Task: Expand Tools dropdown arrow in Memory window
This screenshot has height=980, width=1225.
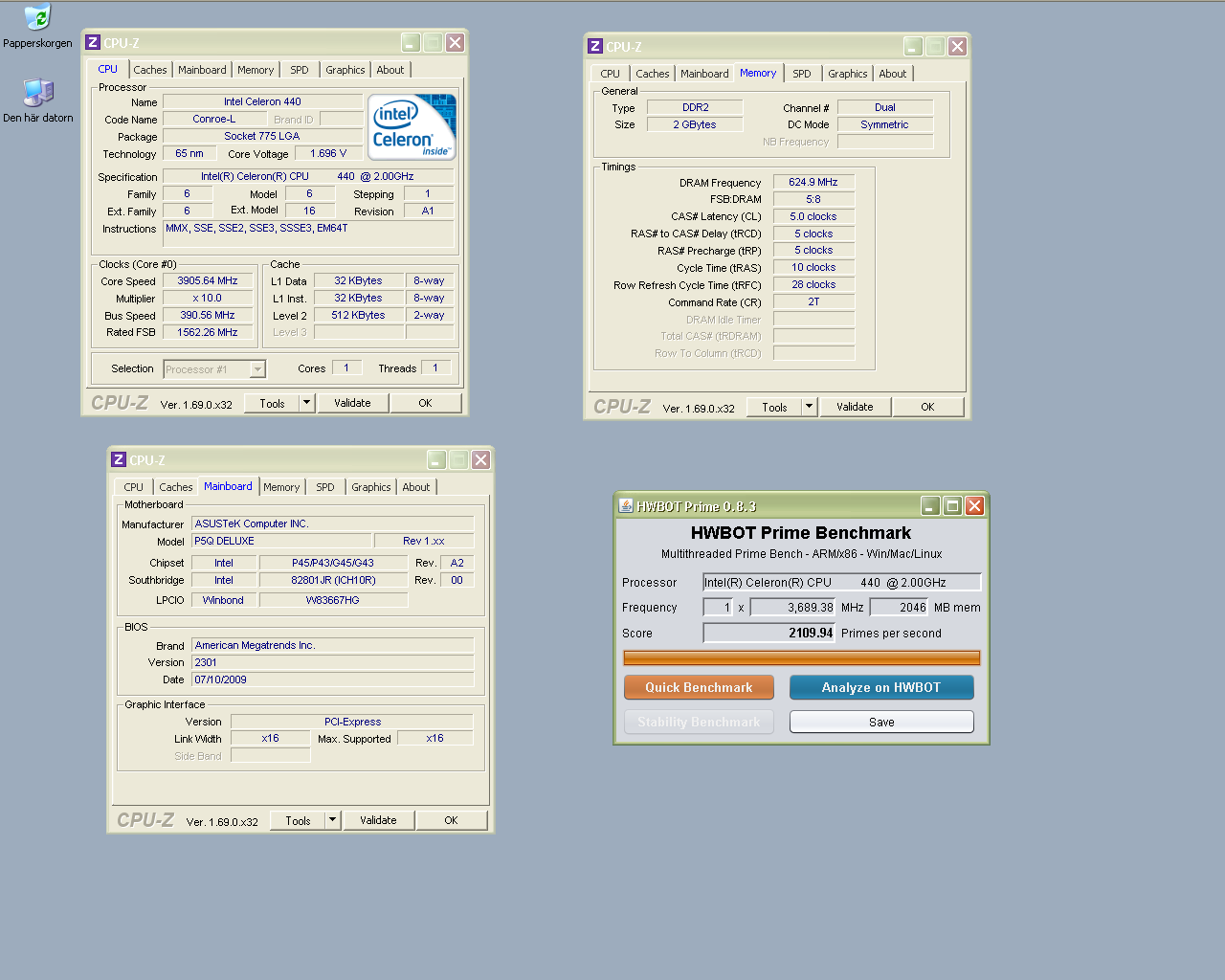Action: click(810, 407)
